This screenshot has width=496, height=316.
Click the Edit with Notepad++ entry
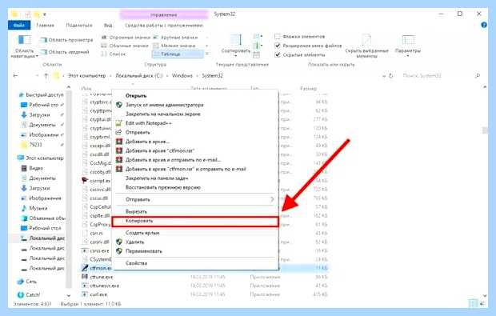click(149, 123)
